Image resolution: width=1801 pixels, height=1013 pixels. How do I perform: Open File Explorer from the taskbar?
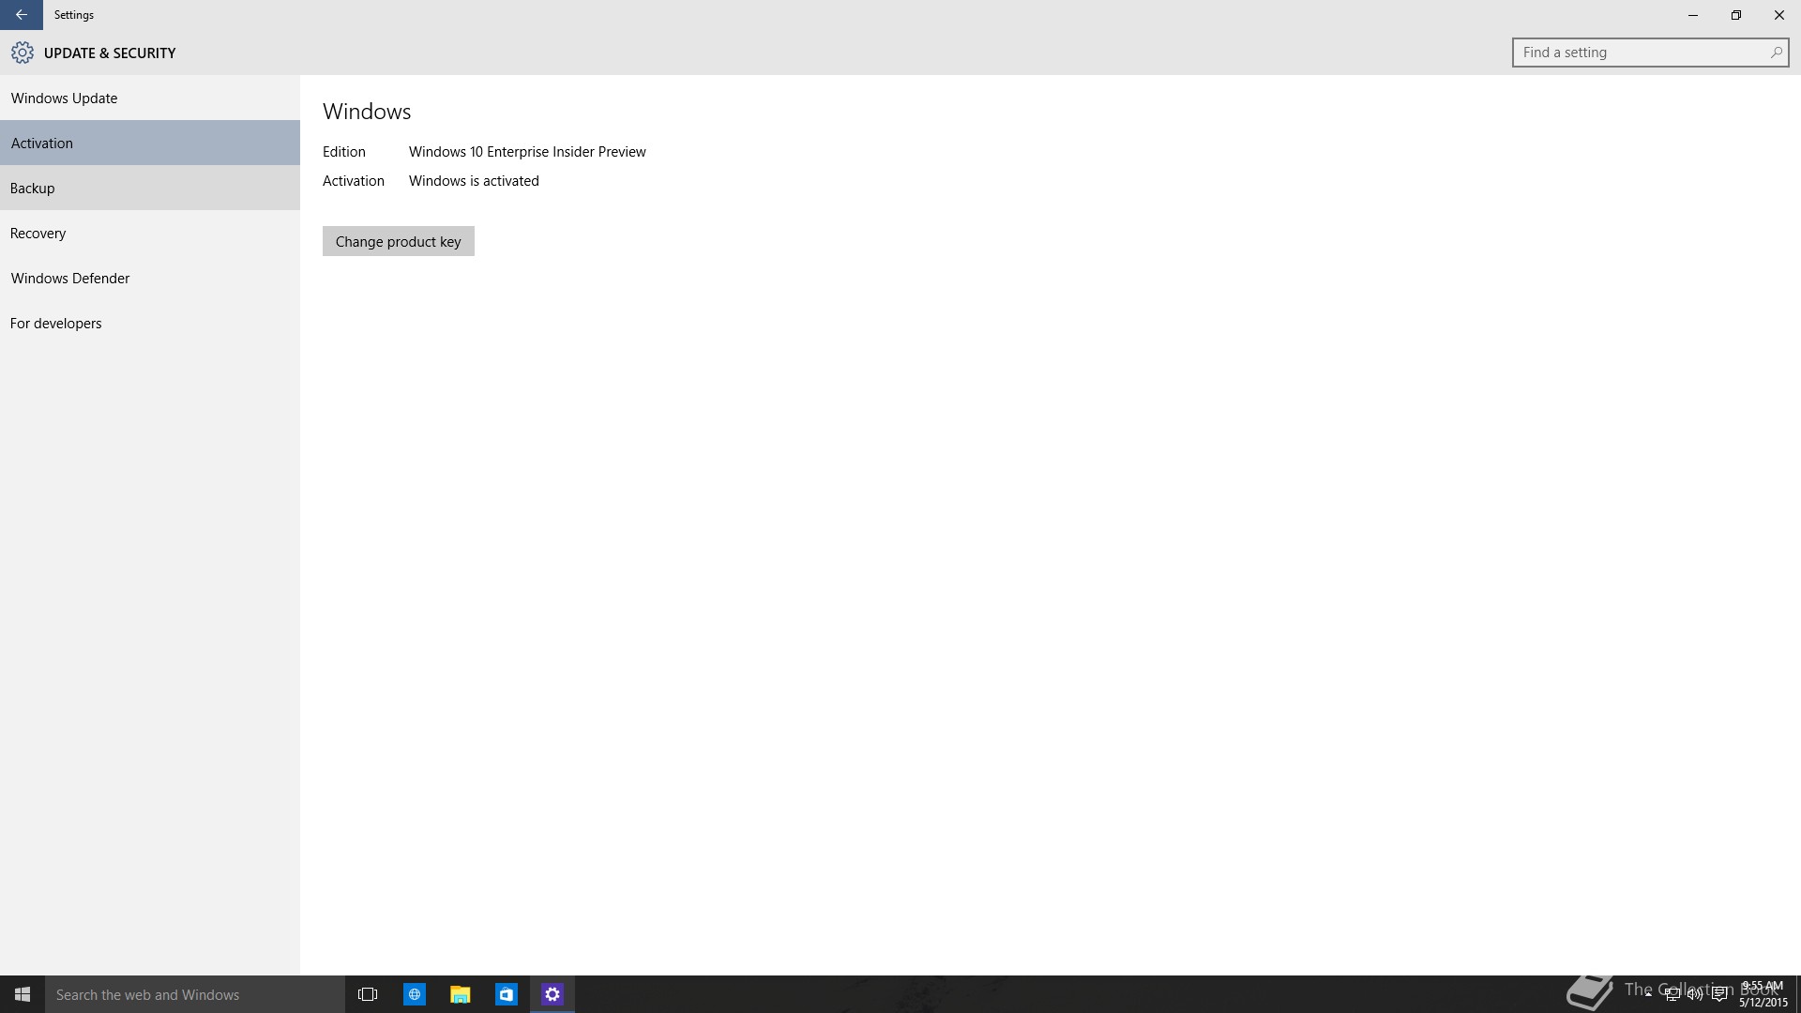460,994
